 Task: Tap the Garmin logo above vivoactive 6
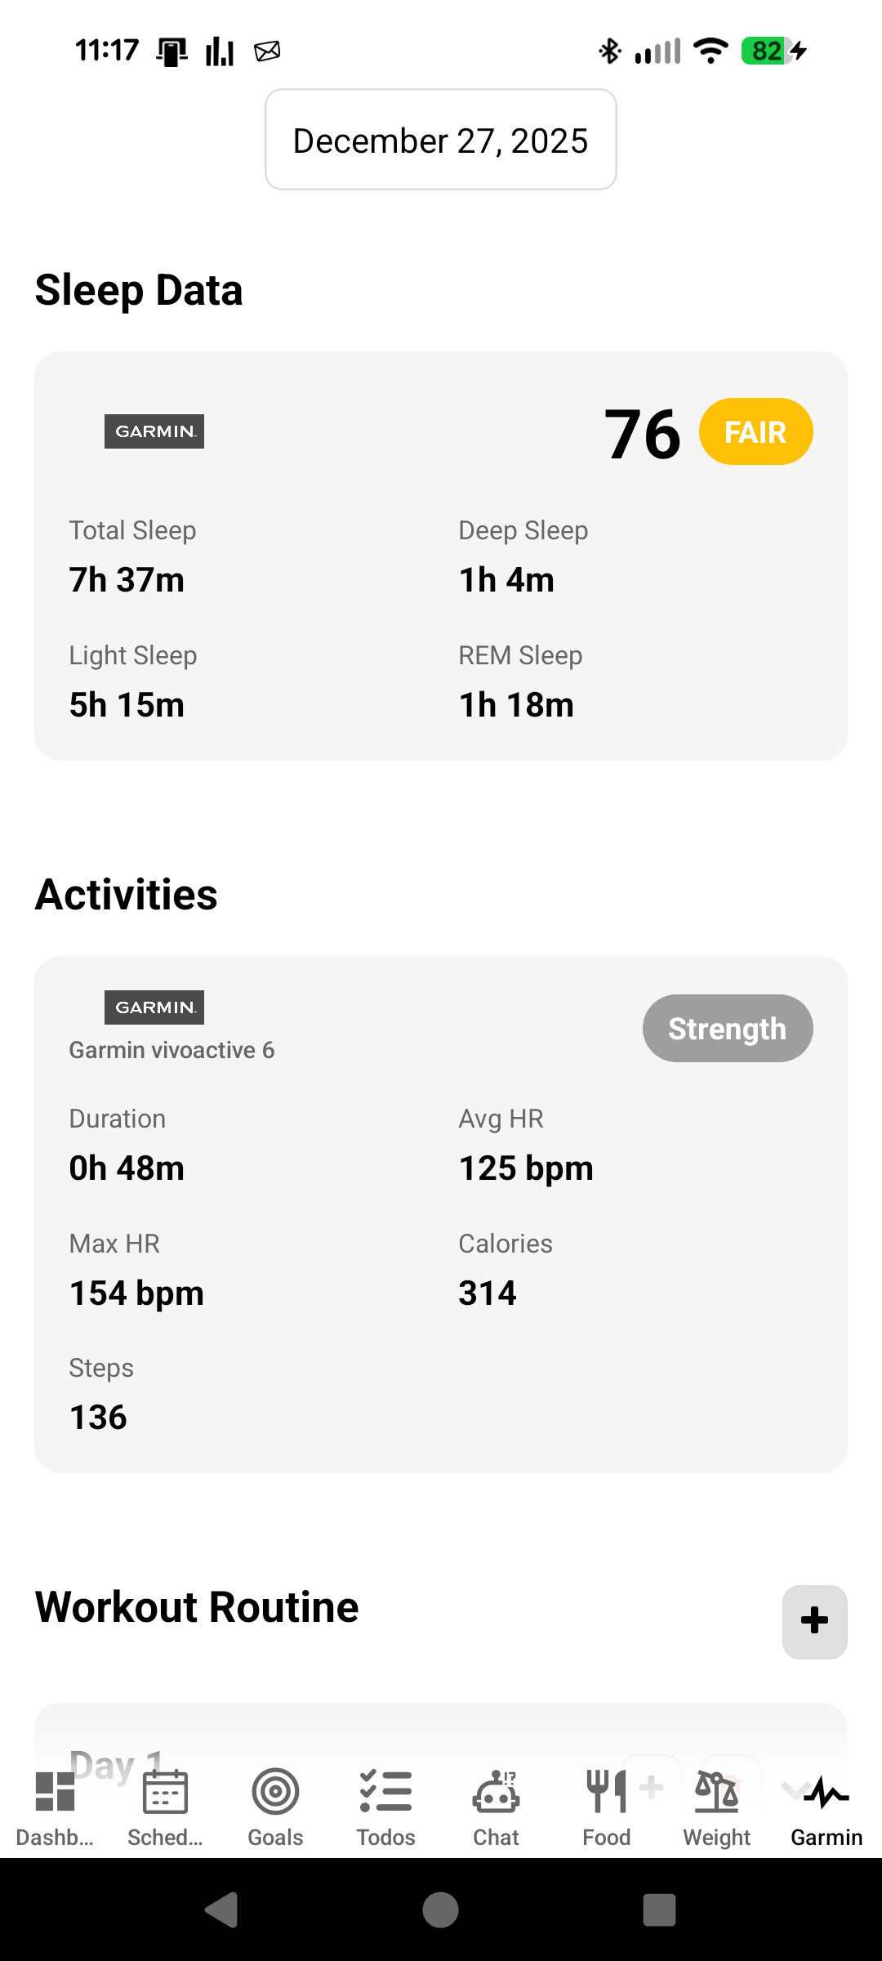(x=154, y=1007)
